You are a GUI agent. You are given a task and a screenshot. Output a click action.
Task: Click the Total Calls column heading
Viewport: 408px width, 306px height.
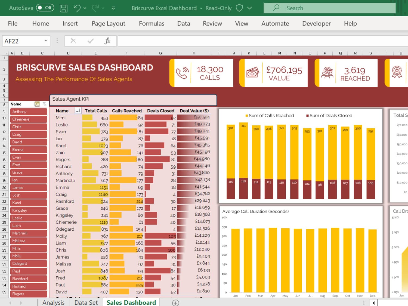pos(96,111)
